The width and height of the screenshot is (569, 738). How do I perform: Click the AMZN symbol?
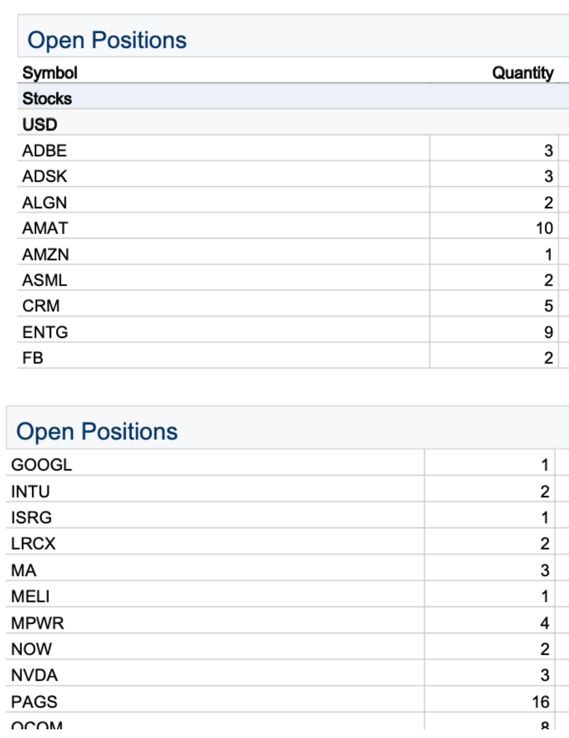[x=46, y=254]
